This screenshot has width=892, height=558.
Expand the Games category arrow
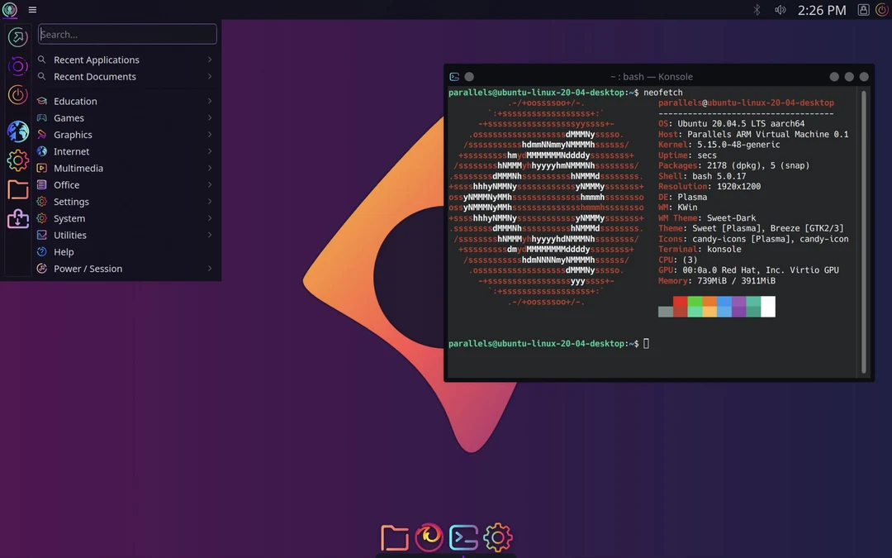point(209,117)
